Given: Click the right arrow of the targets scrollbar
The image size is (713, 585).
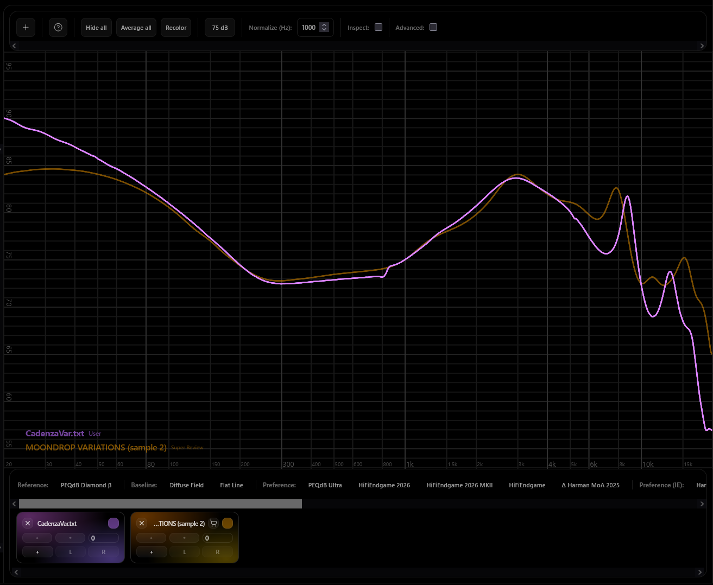Looking at the screenshot, I should pyautogui.click(x=702, y=504).
